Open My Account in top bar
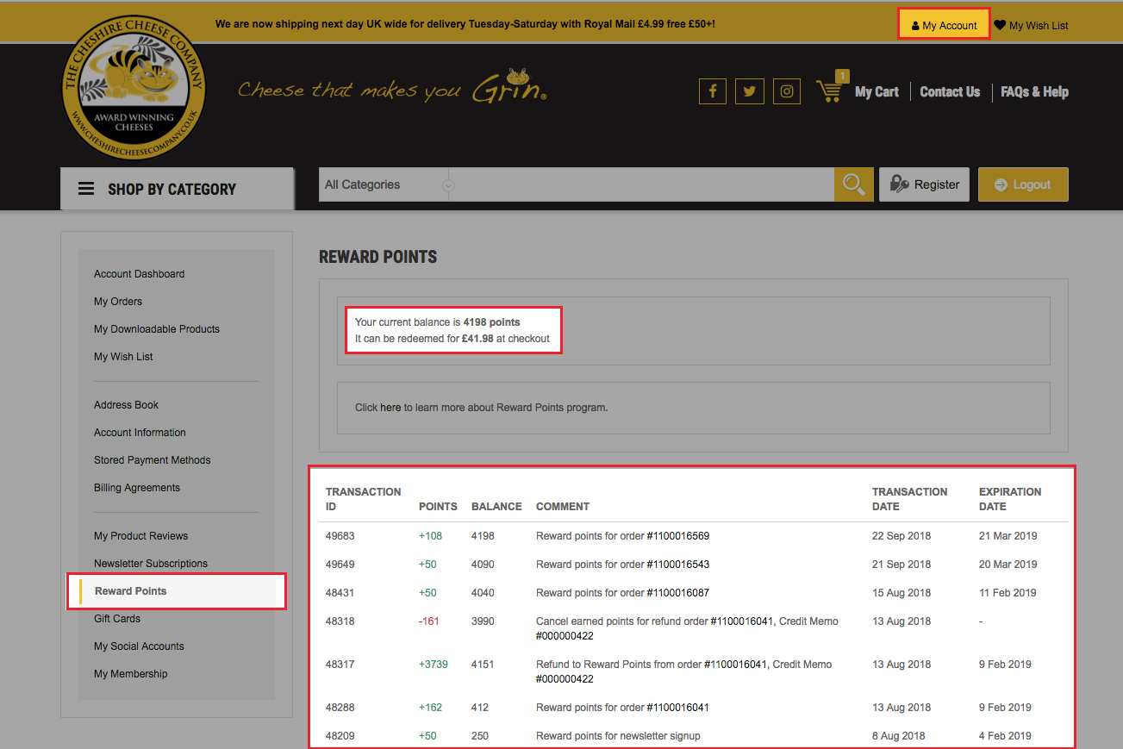 pyautogui.click(x=944, y=24)
